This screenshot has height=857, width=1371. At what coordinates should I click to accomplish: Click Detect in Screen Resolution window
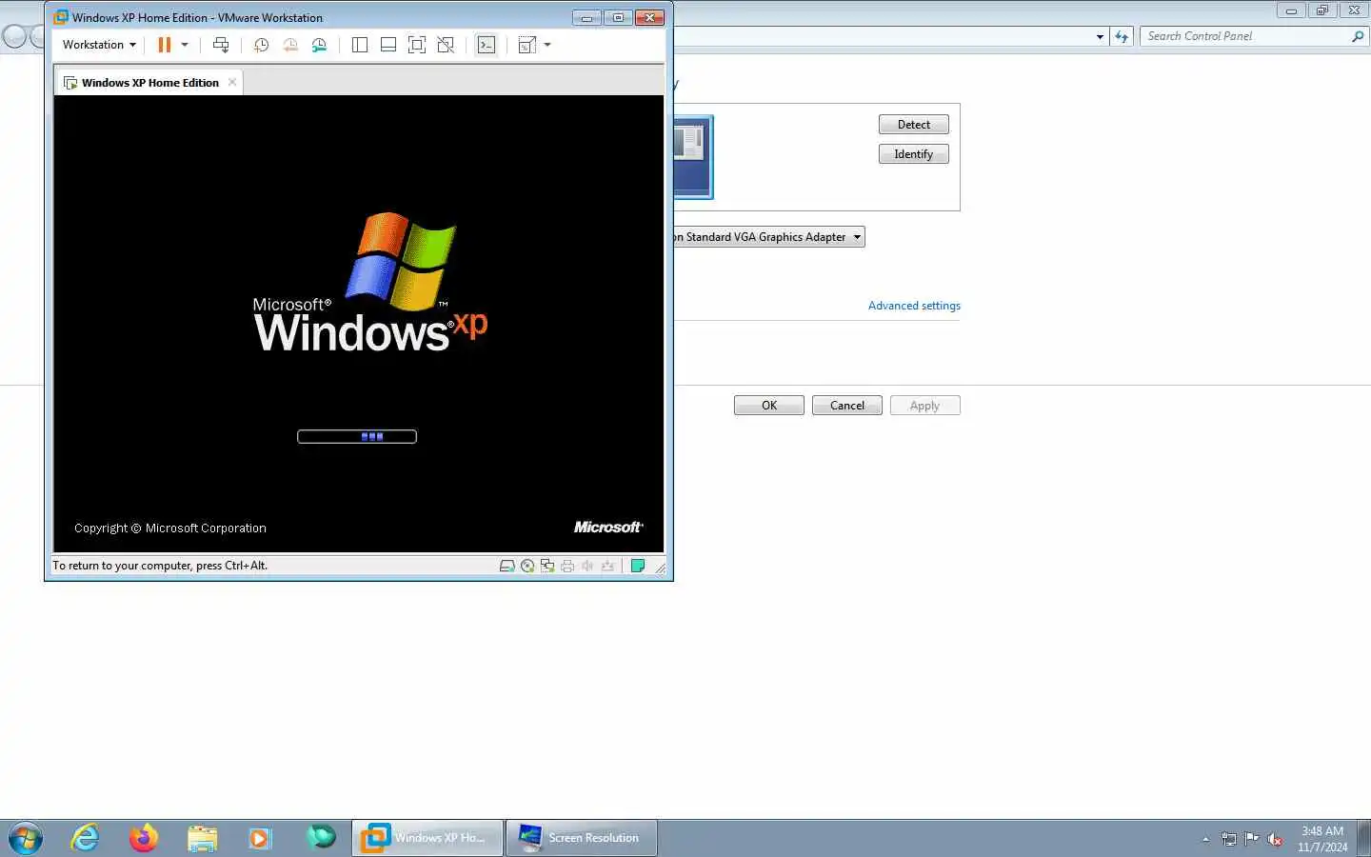coord(914,125)
